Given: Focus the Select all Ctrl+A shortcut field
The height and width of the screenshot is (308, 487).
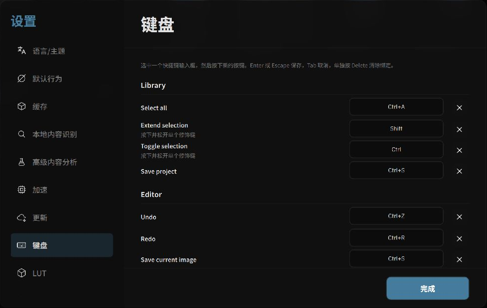Looking at the screenshot, I should (x=396, y=107).
